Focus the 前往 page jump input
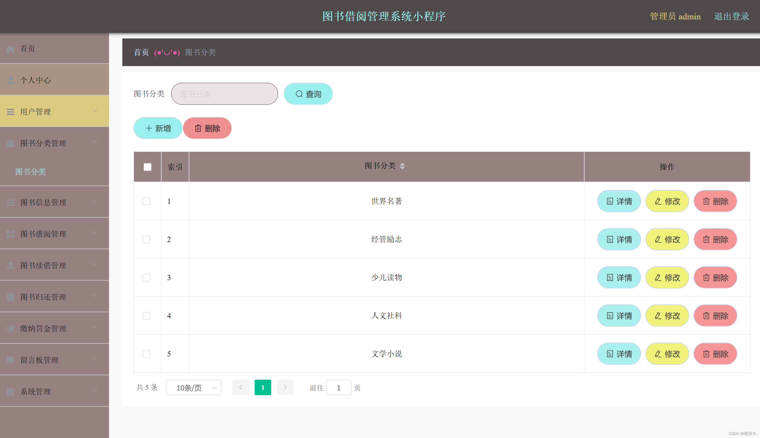Screen dimensions: 760x438 click(338, 387)
